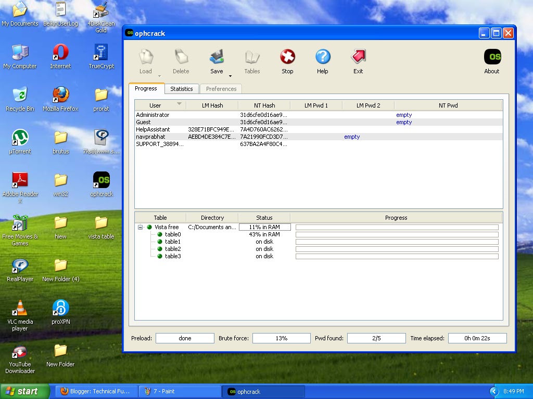
Task: Click the LM Pwd 2 column header
Action: point(368,105)
